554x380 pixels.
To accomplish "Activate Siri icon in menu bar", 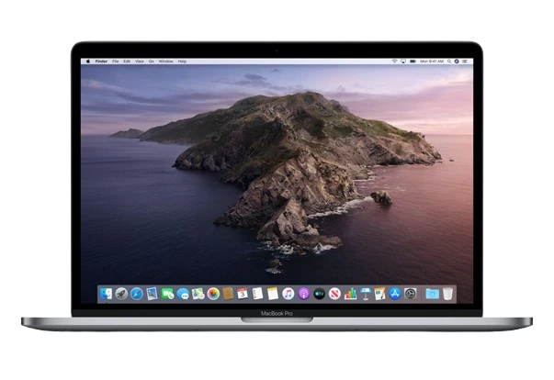I will 457,61.
